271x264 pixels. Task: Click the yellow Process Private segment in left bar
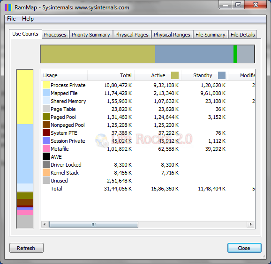pos(25,97)
